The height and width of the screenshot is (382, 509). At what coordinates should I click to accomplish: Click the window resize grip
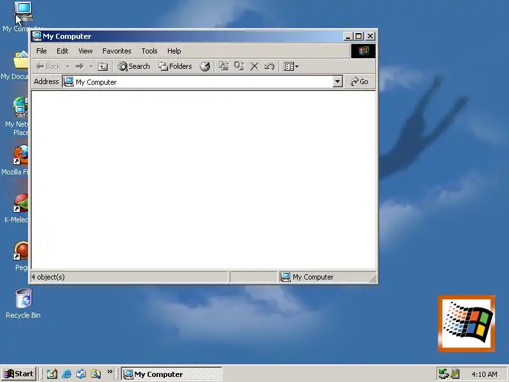point(373,279)
